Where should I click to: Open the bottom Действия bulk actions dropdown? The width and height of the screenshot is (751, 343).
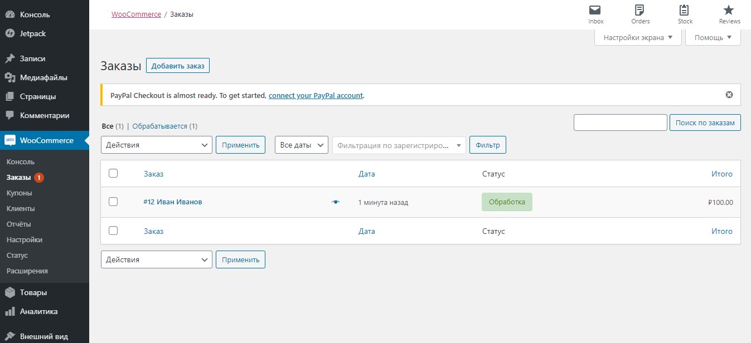tap(157, 259)
